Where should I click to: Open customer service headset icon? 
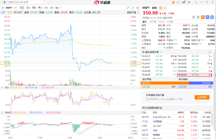point(178,2)
